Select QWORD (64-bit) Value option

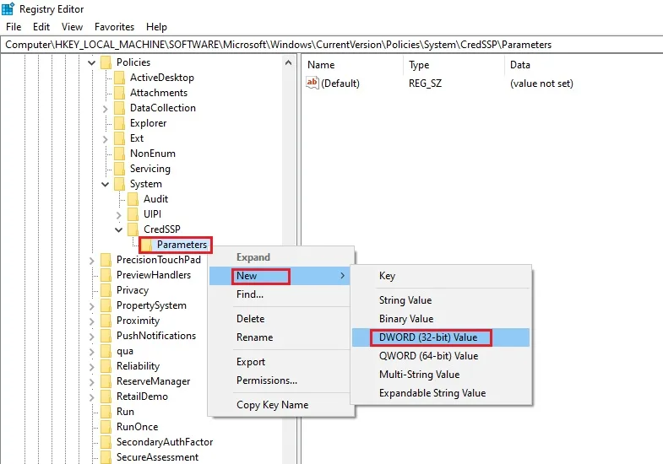(x=441, y=356)
